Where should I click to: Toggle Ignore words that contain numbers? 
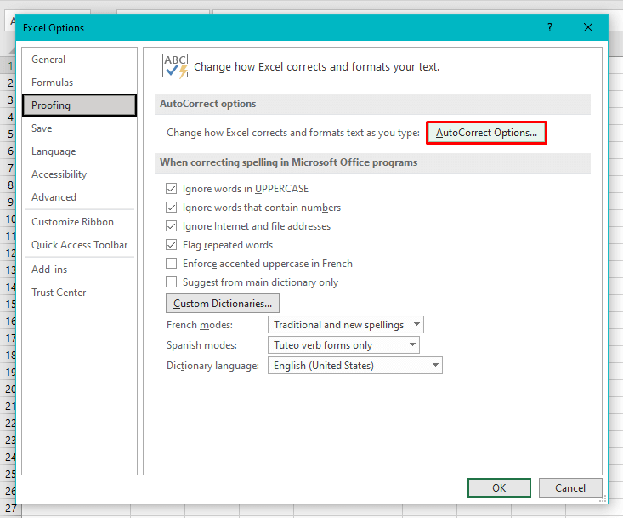point(171,208)
